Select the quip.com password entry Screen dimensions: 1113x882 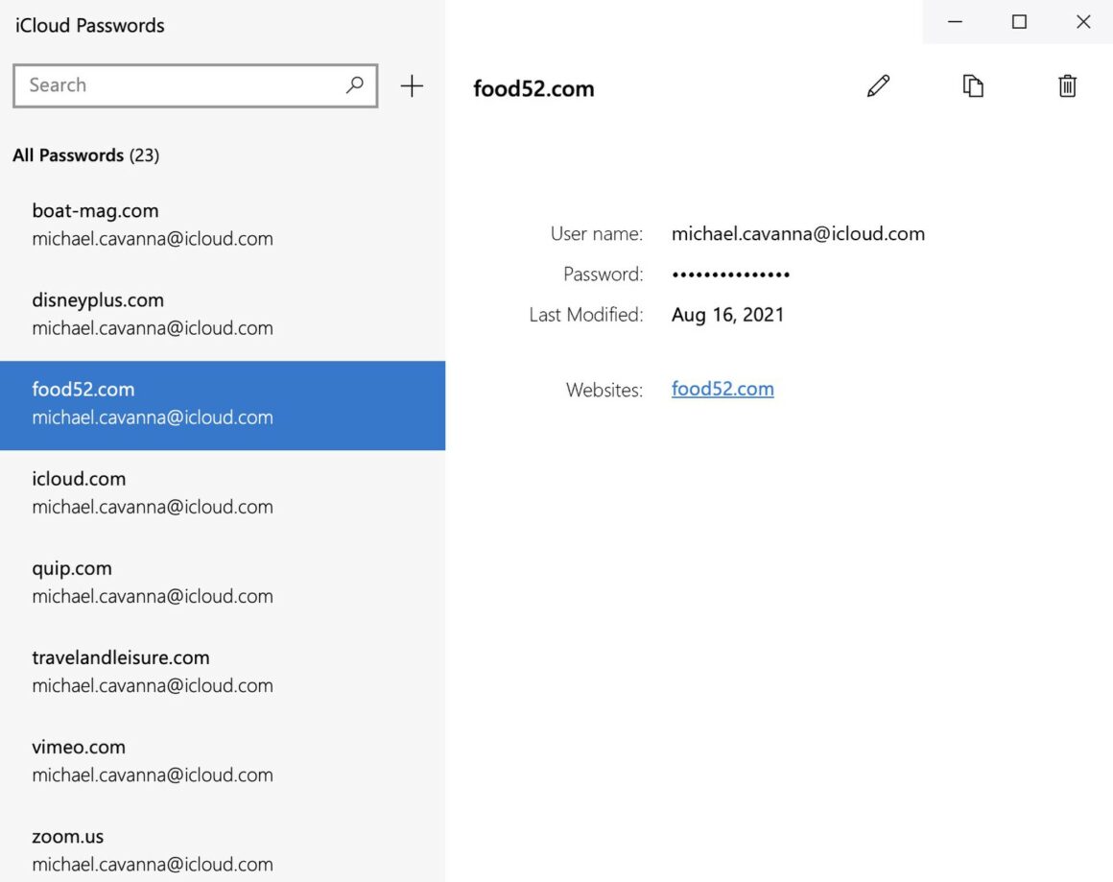(152, 582)
